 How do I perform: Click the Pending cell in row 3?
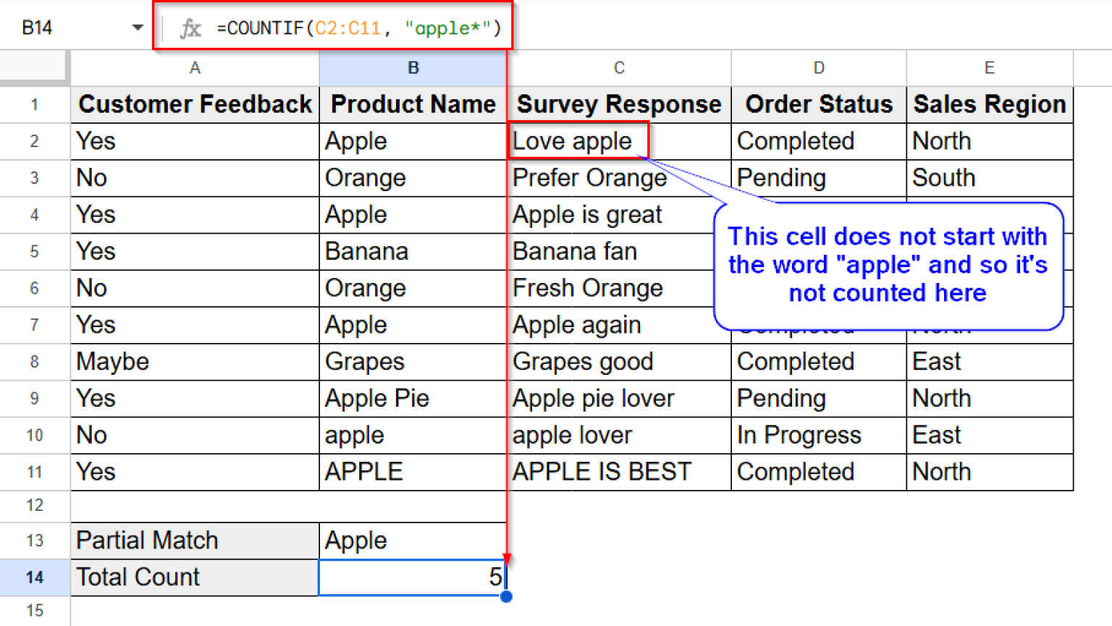[780, 177]
